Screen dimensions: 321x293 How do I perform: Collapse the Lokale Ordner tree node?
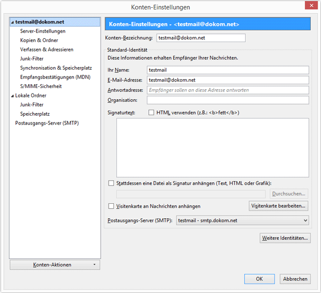[x=12, y=96]
